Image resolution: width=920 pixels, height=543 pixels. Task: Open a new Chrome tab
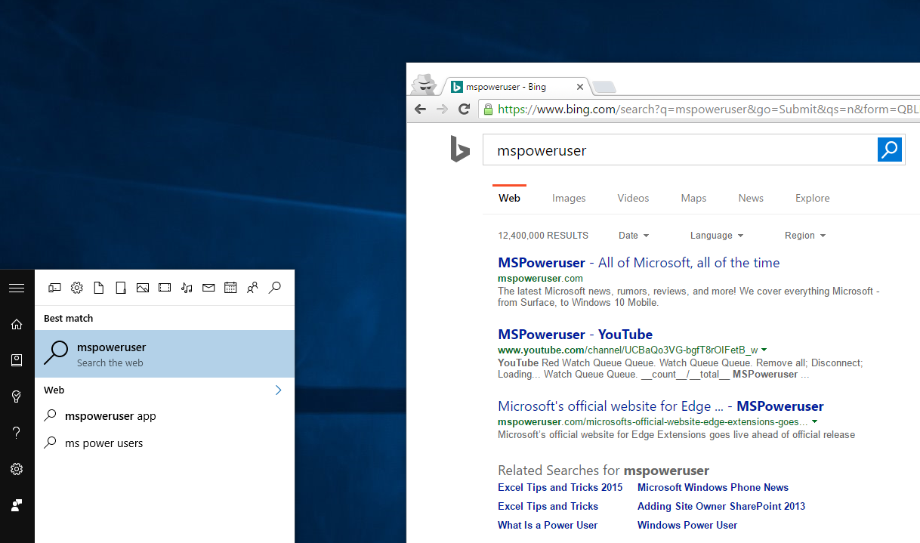604,87
